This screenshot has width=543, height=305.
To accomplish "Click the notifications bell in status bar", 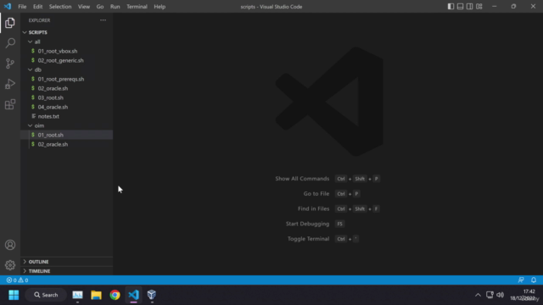I will coord(534,280).
